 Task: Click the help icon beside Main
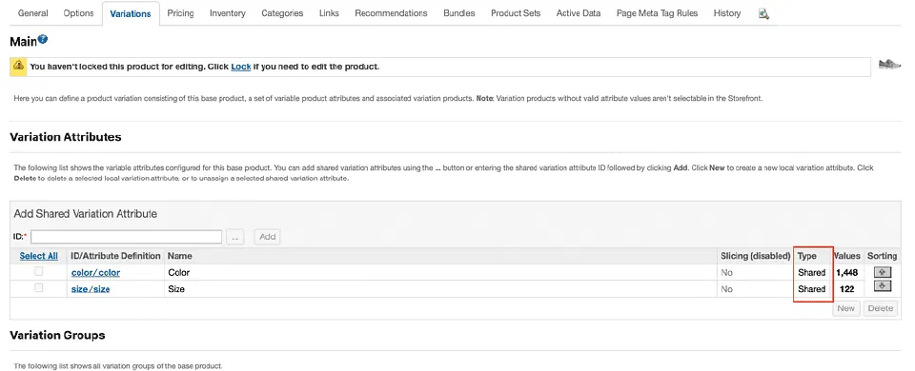(x=43, y=40)
